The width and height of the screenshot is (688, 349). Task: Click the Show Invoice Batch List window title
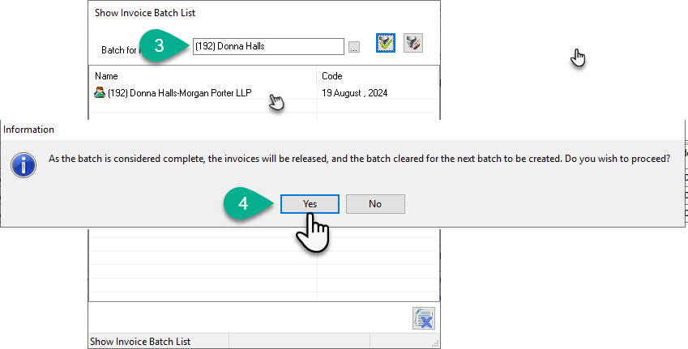tap(145, 13)
